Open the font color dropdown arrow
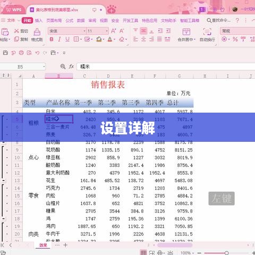The width and height of the screenshot is (255, 255). click(115, 39)
